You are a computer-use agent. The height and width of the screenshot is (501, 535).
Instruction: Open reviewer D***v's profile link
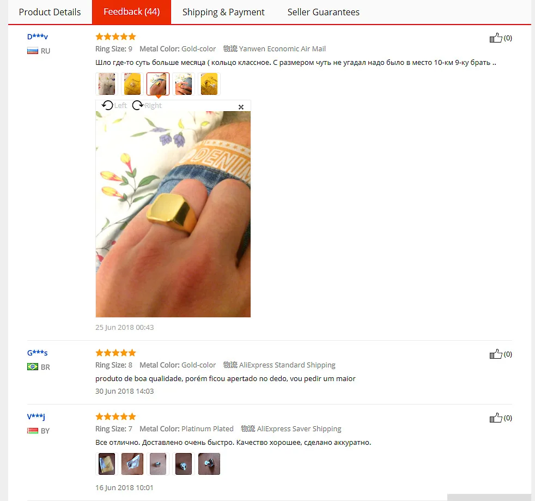tap(38, 37)
